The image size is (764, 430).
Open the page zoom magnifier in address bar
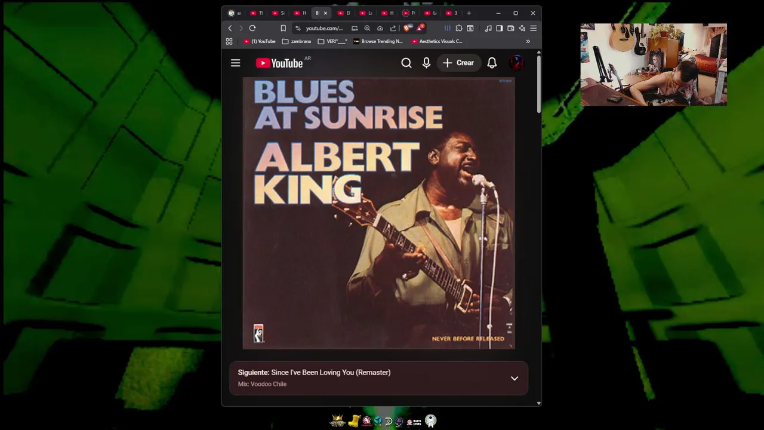(367, 28)
